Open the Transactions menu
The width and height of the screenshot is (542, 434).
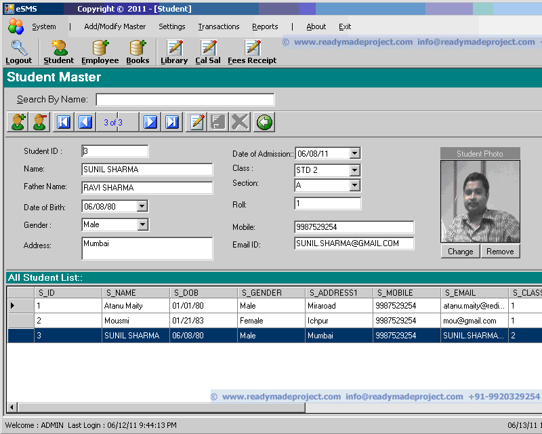219,26
